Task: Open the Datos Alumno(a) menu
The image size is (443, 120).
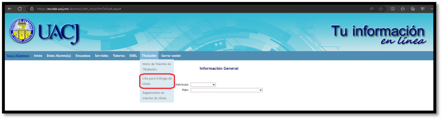Action: [x=59, y=56]
